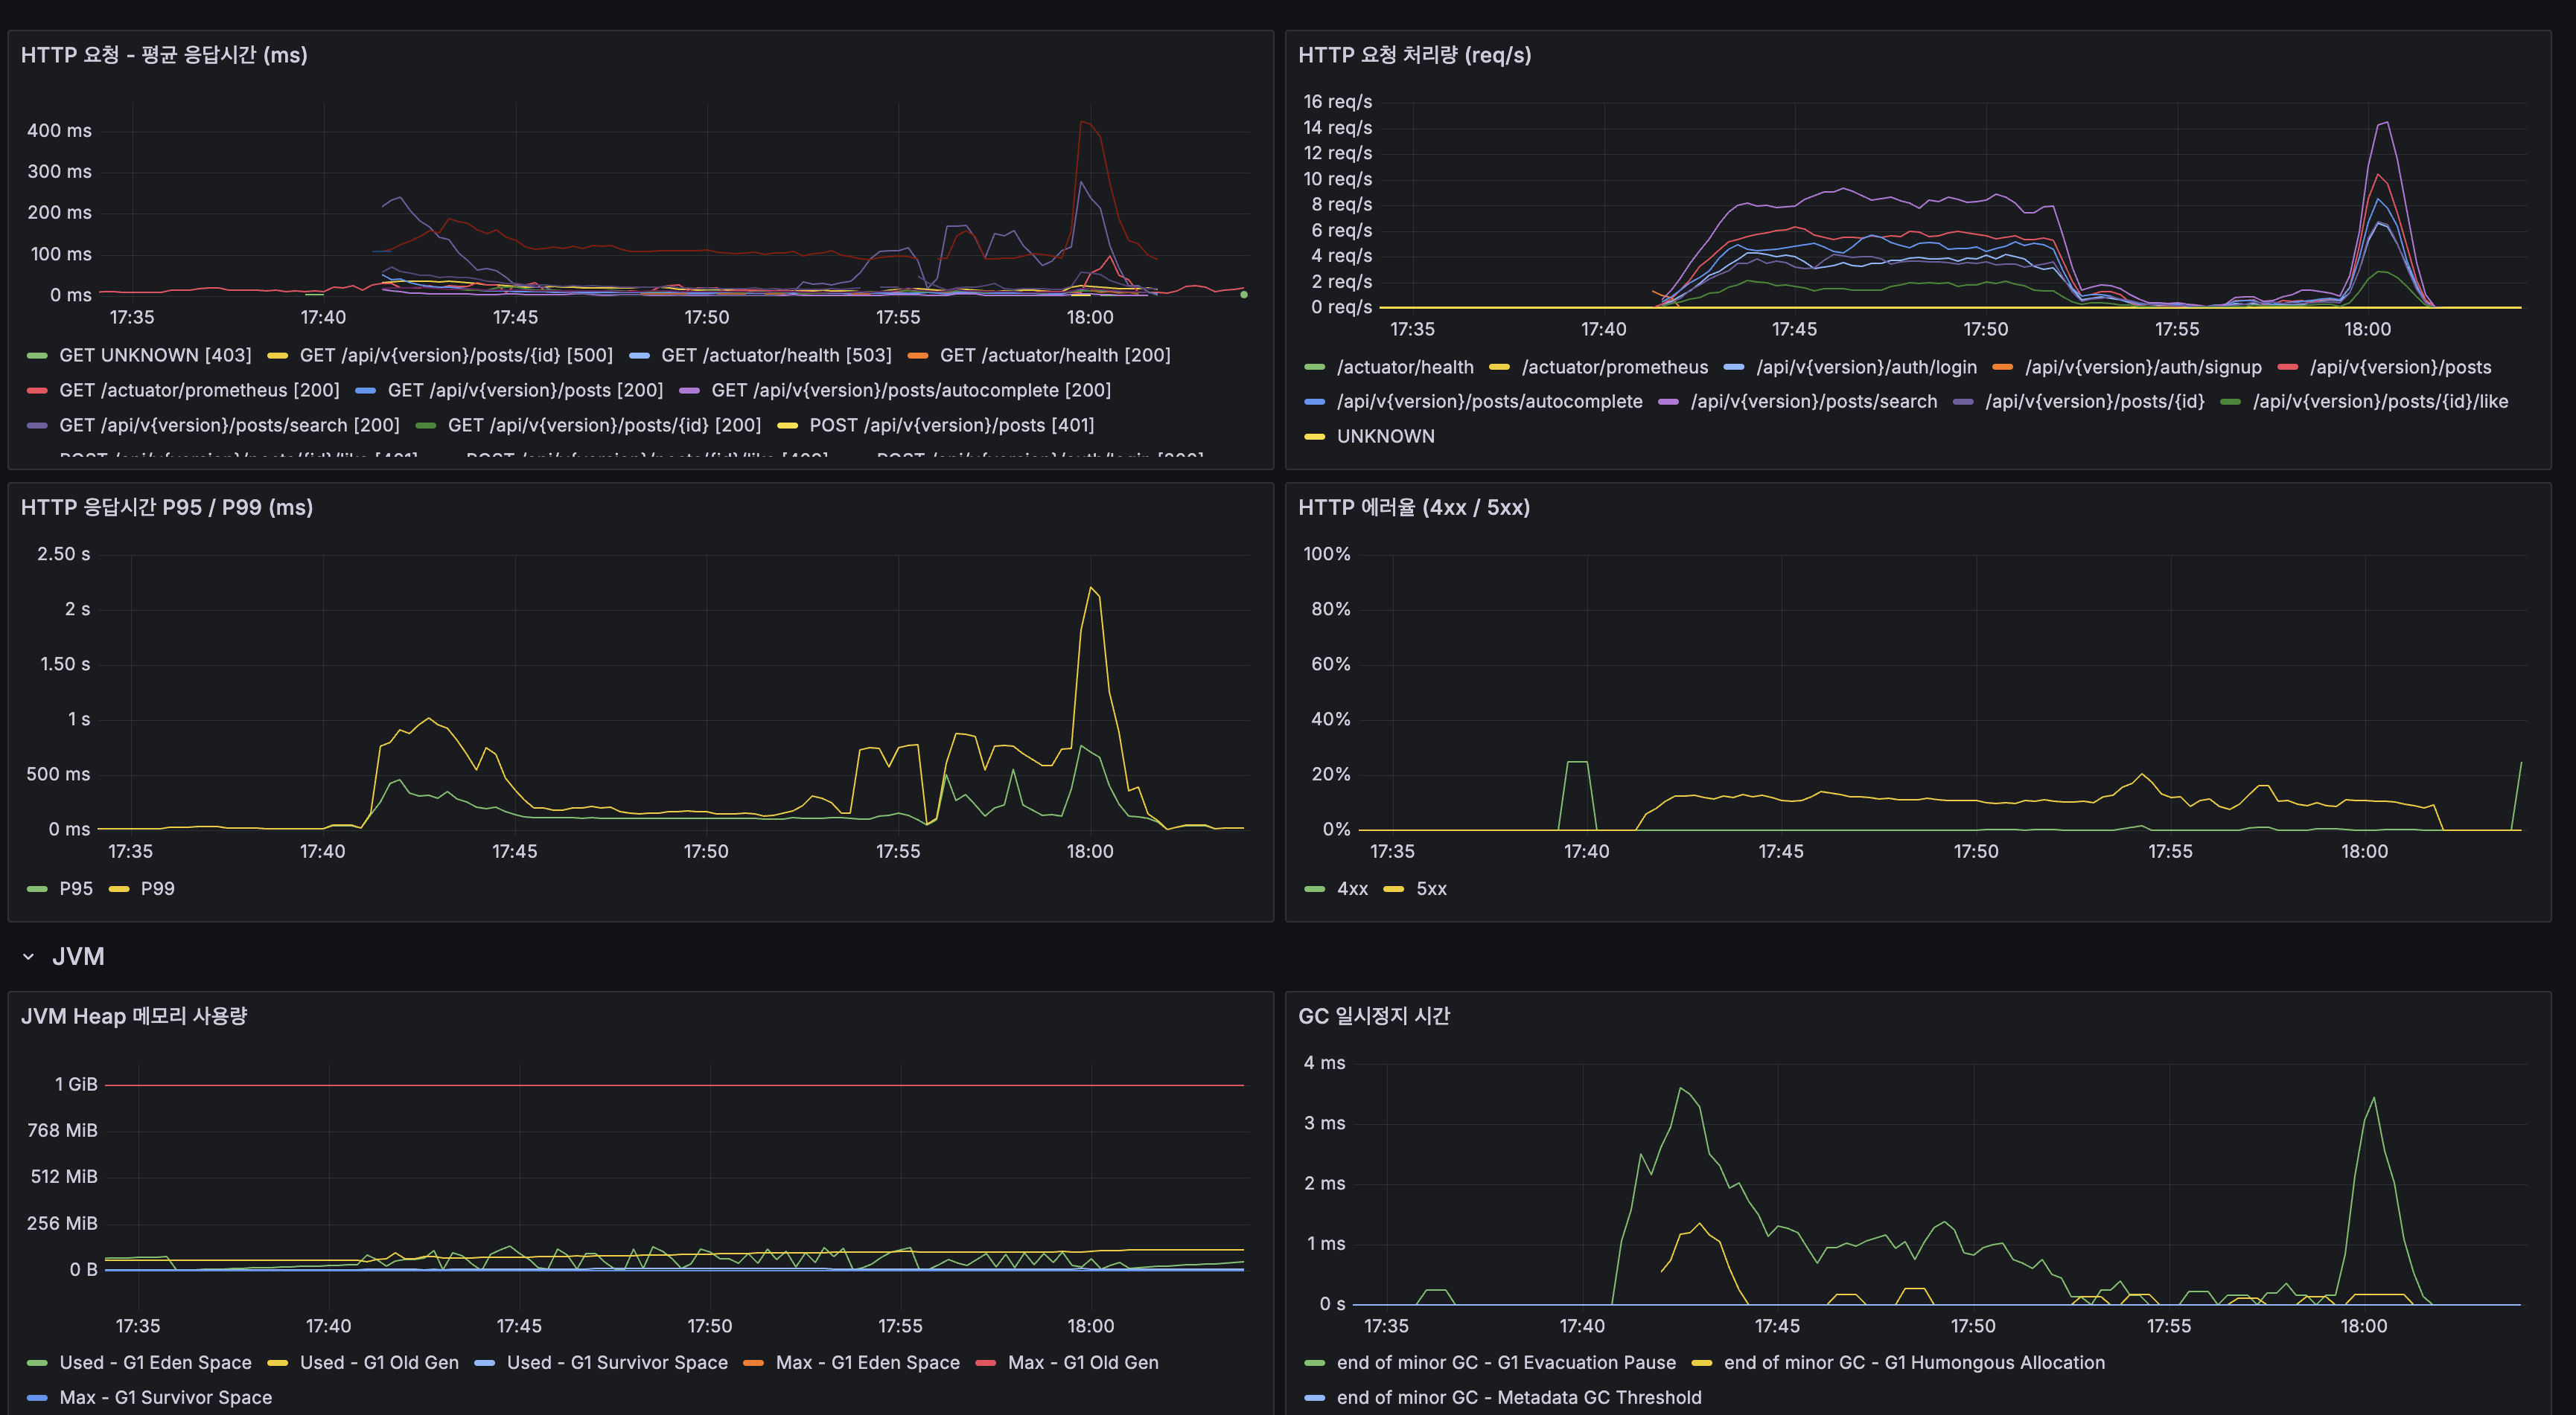Toggle the P99 series legend label
Viewport: 2576px width, 1415px height.
point(157,889)
